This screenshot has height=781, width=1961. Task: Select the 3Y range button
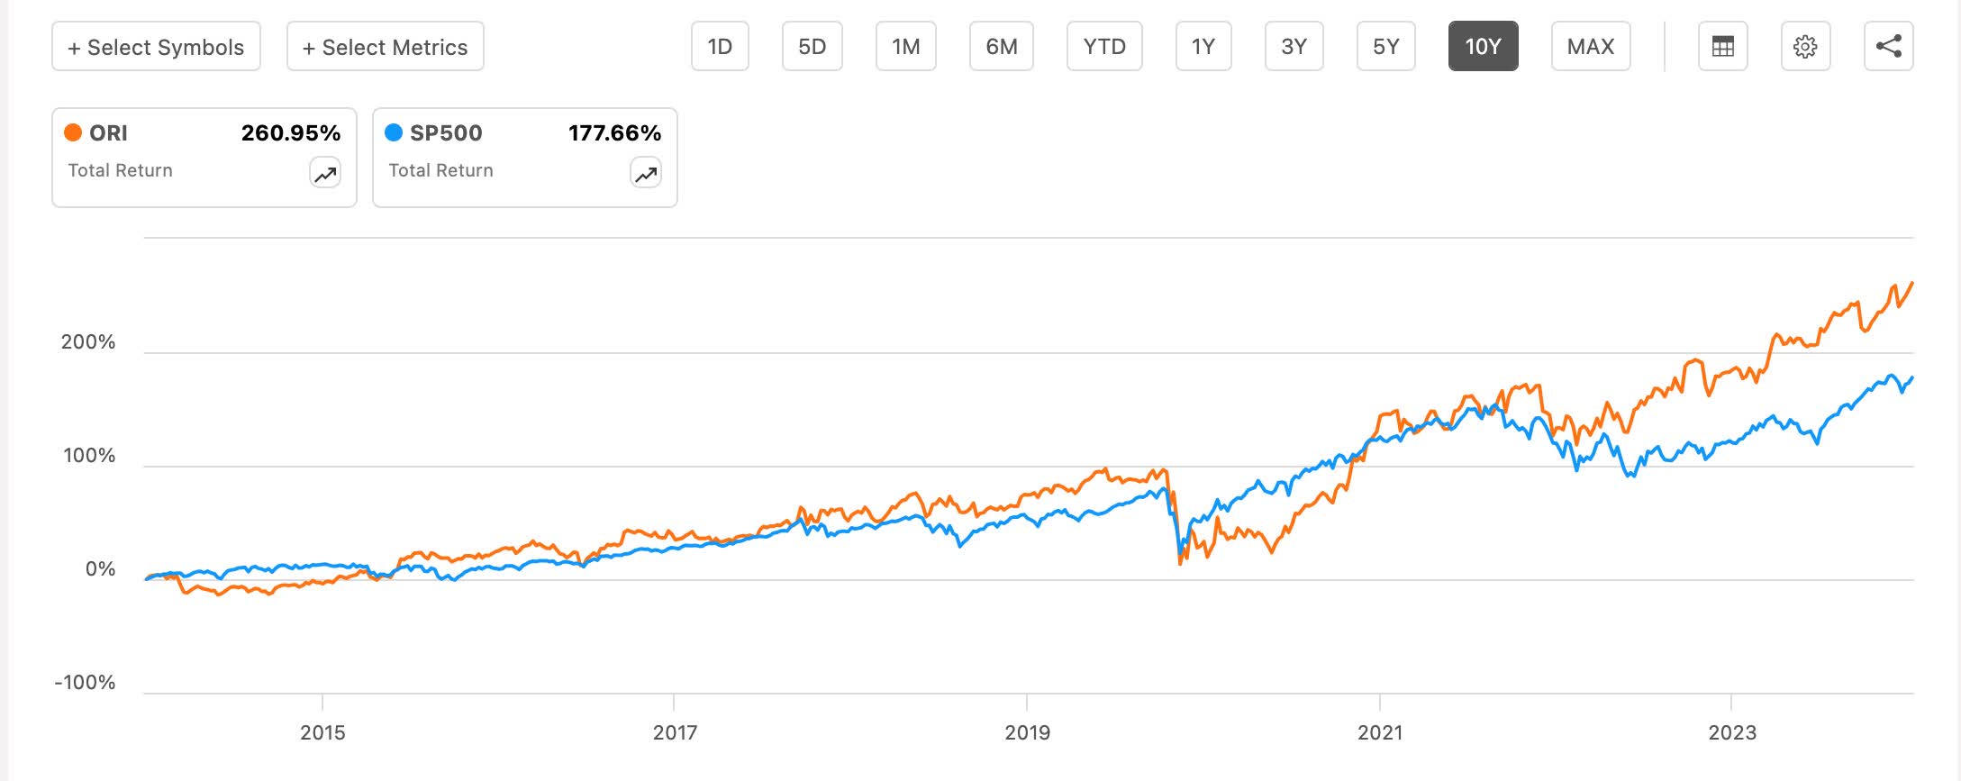click(1294, 47)
